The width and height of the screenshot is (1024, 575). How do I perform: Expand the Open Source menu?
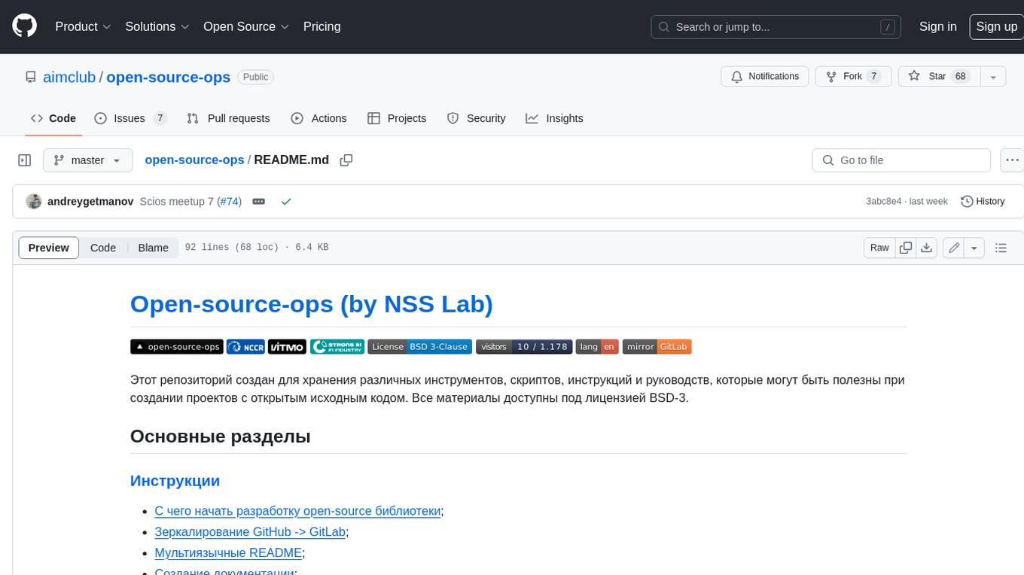(x=246, y=26)
